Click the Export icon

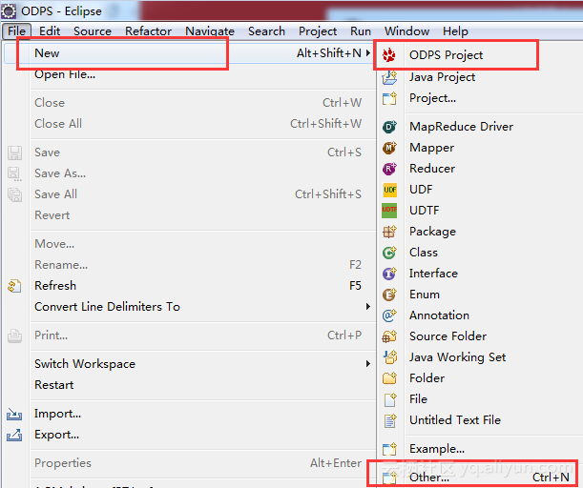click(x=14, y=435)
